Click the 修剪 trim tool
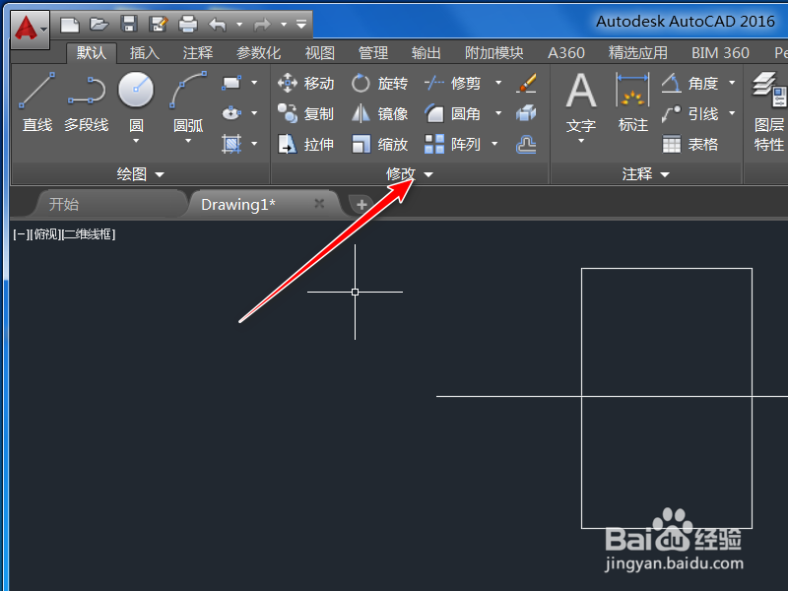Image resolution: width=788 pixels, height=591 pixels. (453, 83)
